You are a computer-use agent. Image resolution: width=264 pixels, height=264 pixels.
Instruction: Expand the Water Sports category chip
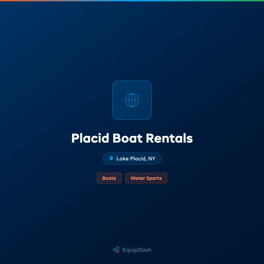point(146,178)
